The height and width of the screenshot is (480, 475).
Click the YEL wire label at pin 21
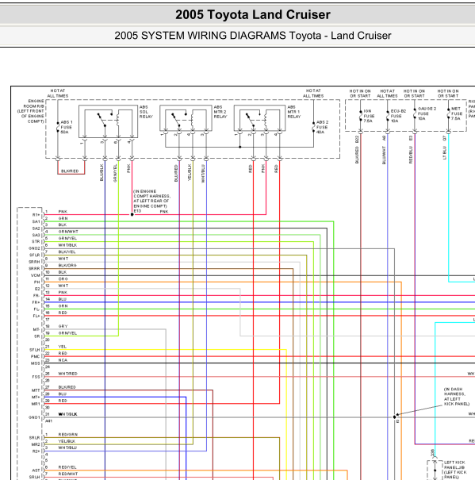pos(63,347)
